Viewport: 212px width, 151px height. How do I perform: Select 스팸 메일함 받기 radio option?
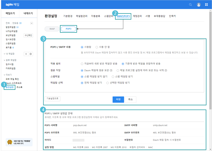[113, 76]
